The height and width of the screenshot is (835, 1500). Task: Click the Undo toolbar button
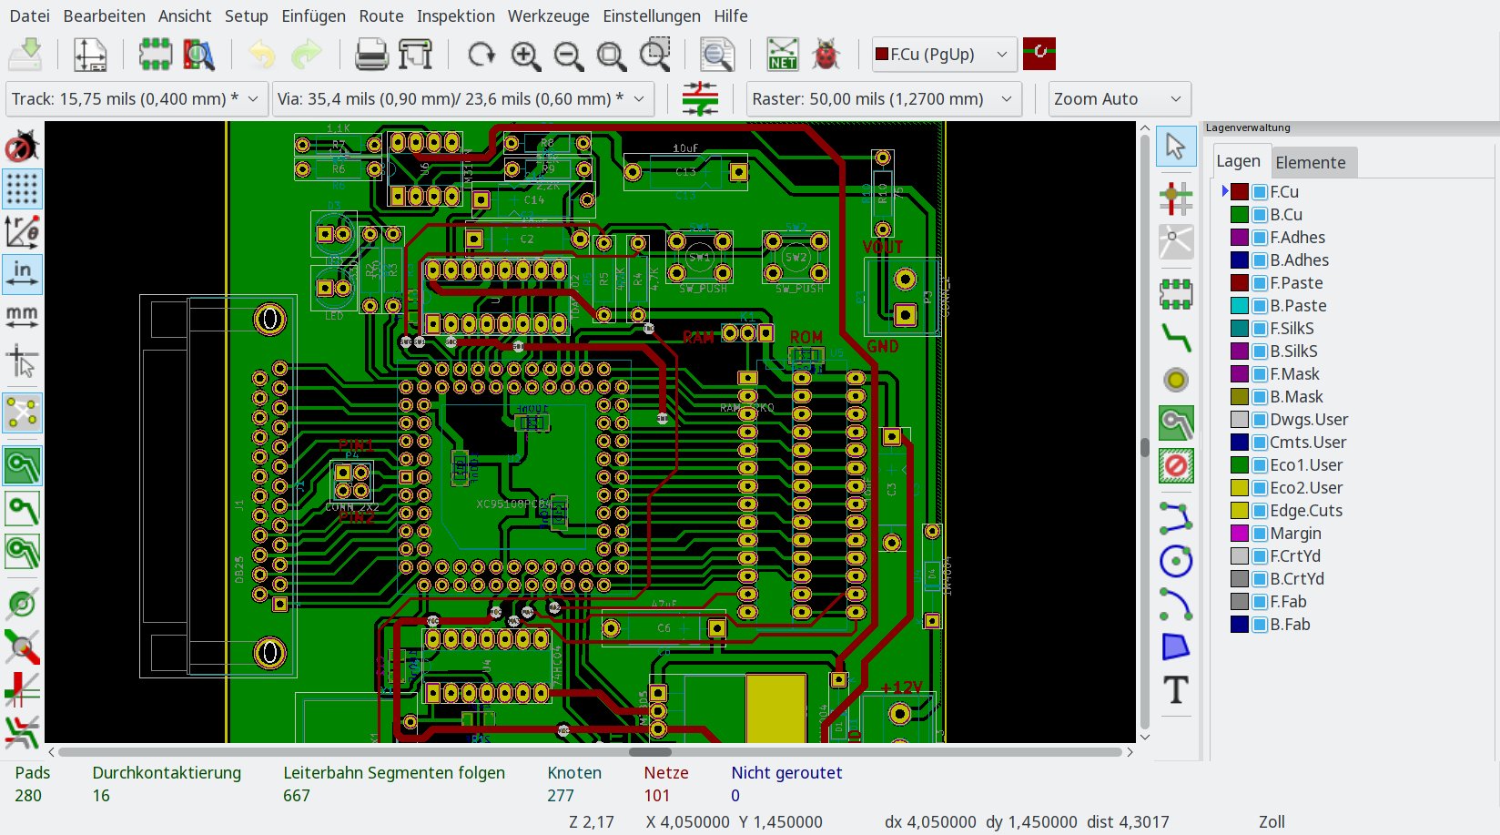(x=261, y=56)
